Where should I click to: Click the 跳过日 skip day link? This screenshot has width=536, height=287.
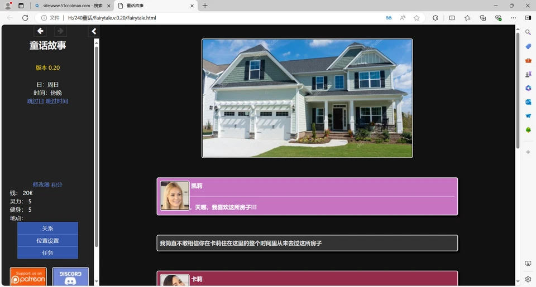click(x=35, y=101)
